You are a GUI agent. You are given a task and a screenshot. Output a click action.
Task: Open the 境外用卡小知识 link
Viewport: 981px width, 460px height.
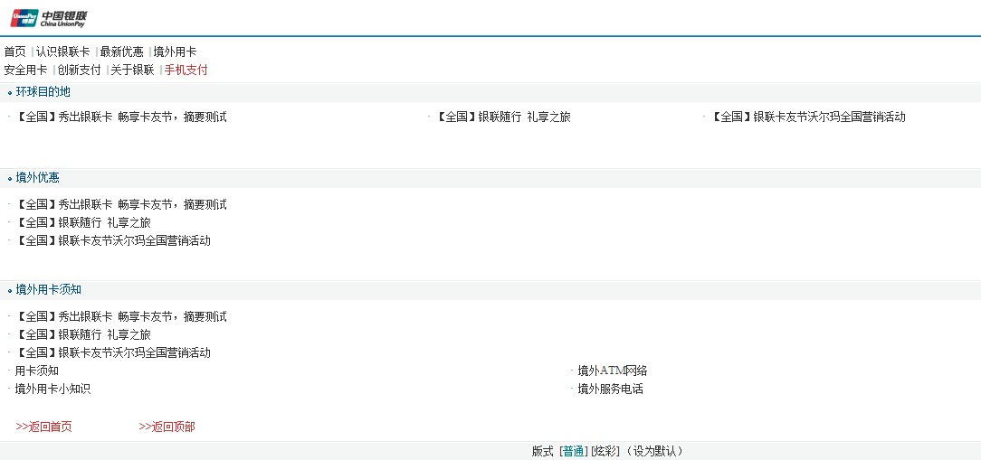click(x=53, y=390)
